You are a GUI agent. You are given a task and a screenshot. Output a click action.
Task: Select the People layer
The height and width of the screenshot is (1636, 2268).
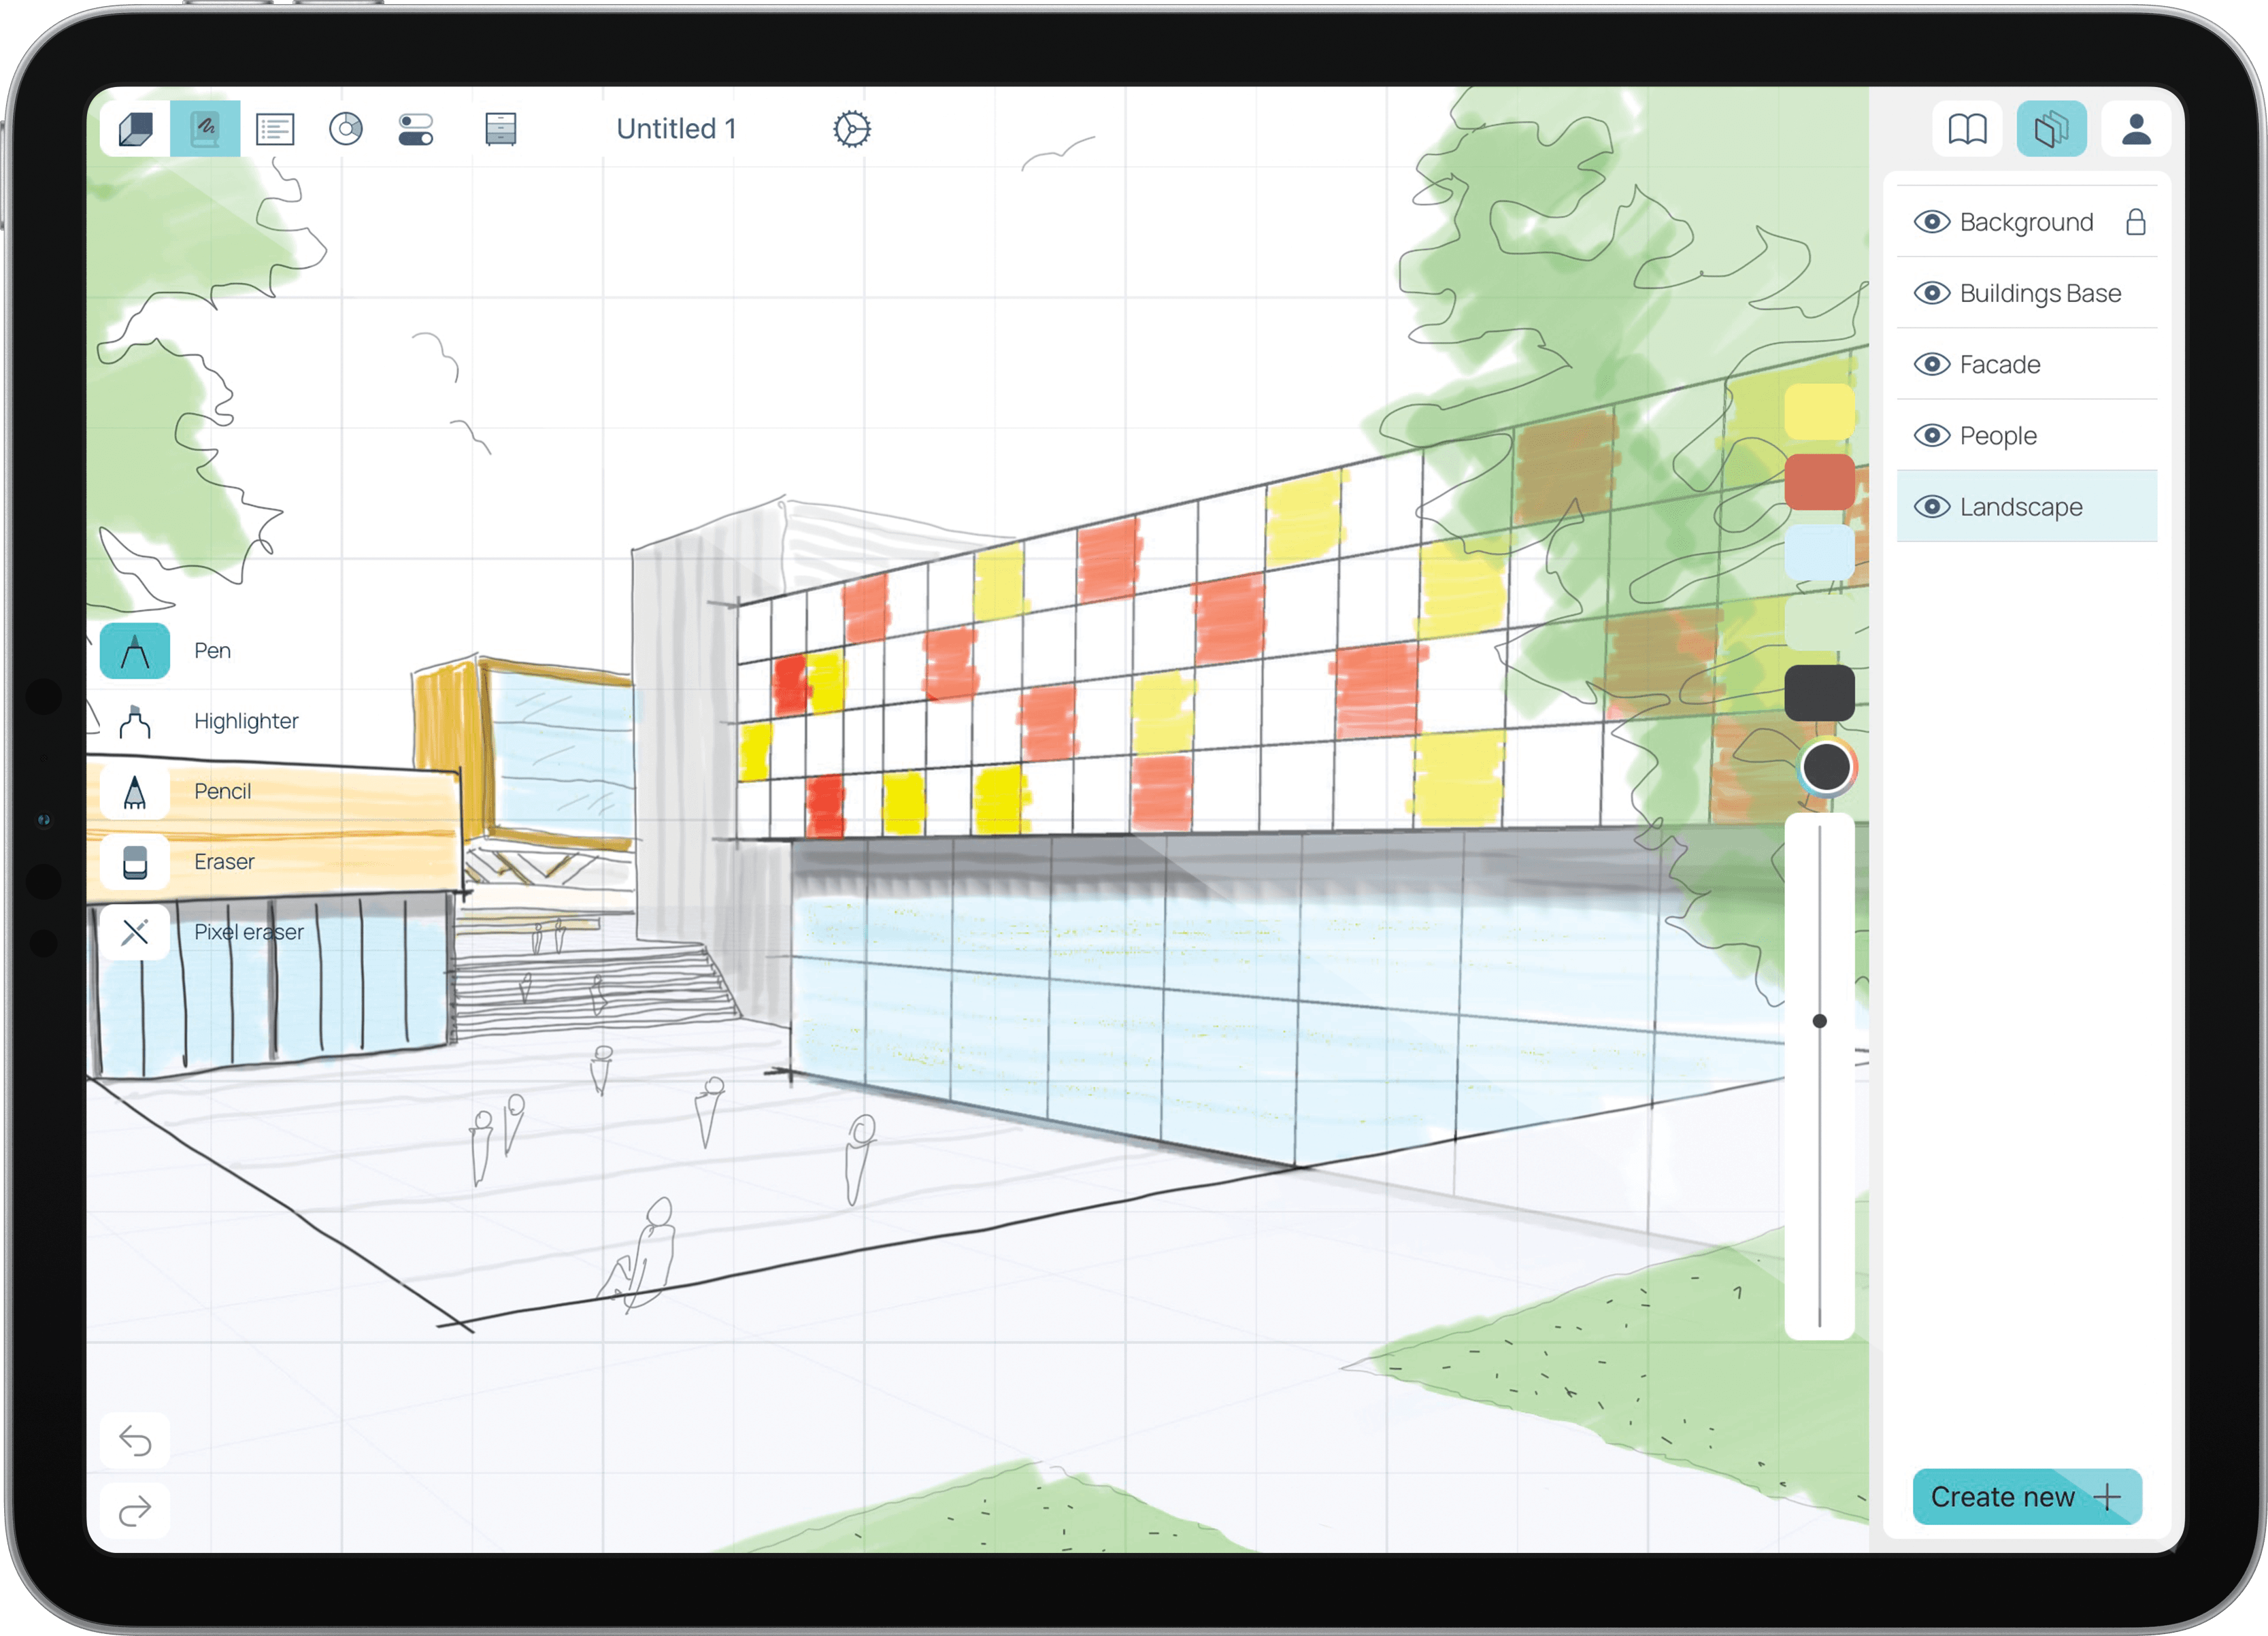(2027, 436)
